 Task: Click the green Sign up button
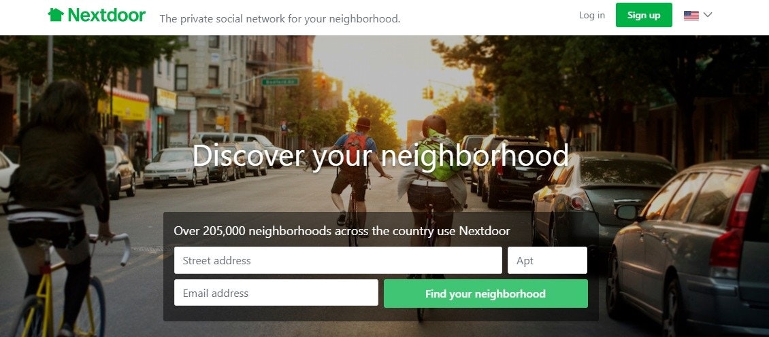point(644,15)
